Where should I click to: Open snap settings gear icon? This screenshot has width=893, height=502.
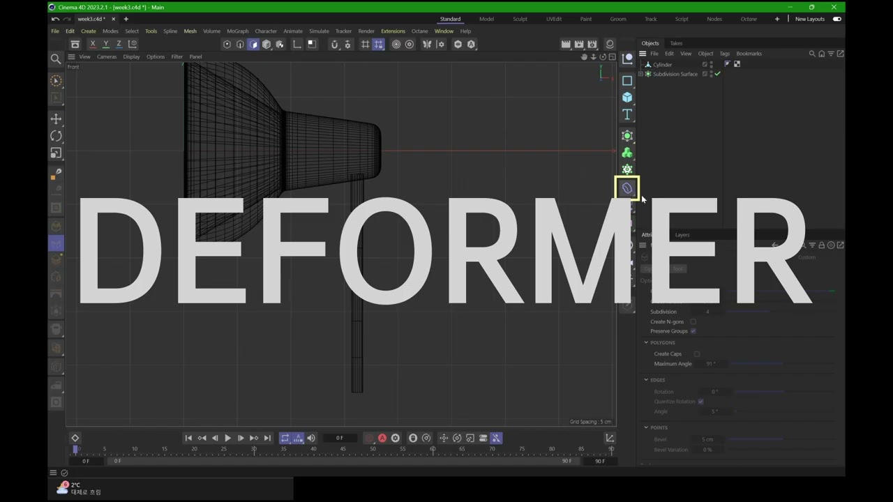coord(347,44)
